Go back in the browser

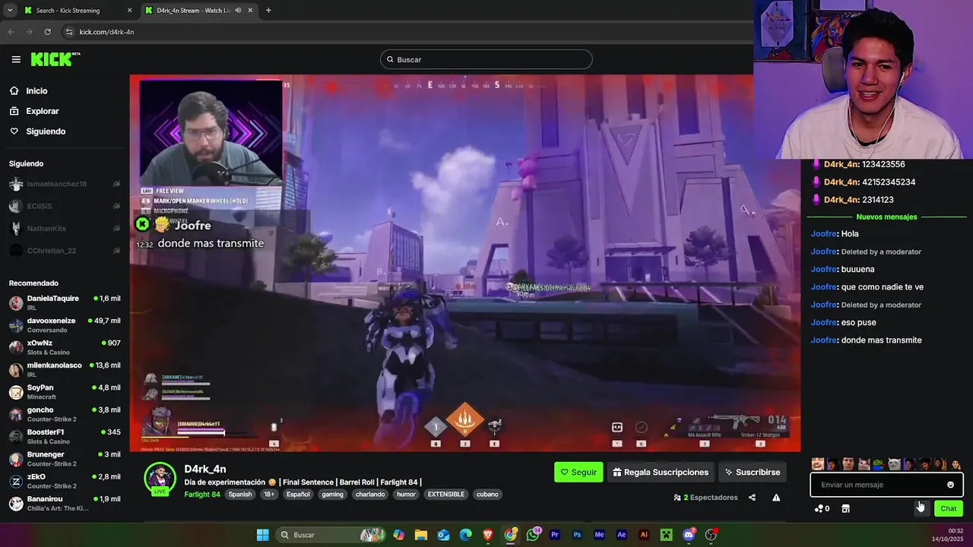11,32
